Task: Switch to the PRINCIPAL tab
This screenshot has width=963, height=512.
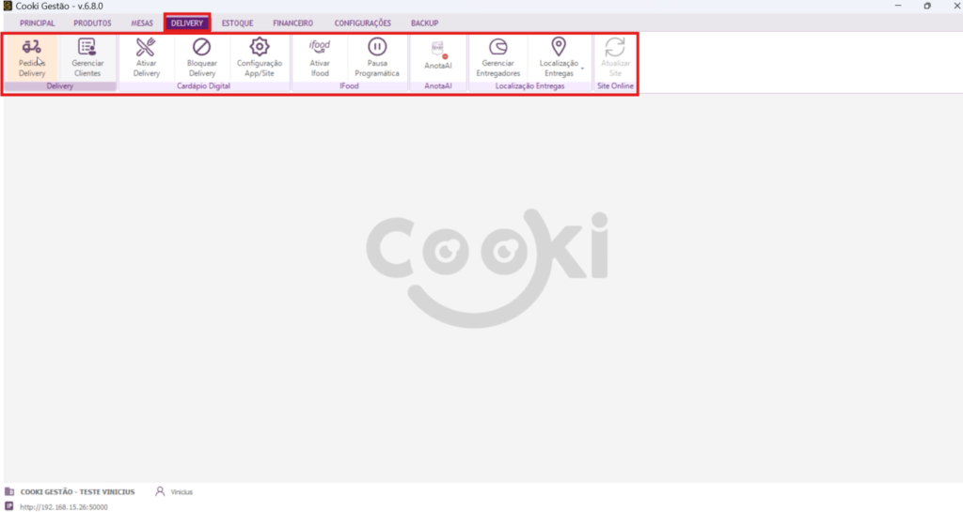Action: 37,23
